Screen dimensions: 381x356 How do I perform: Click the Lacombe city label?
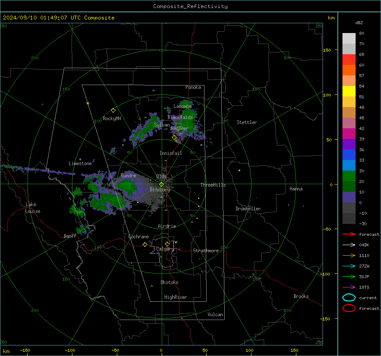[182, 106]
